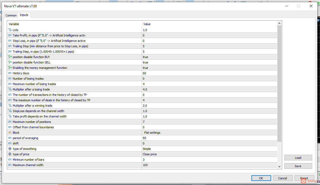Click the Maximum channel width row icon
Image resolution: width=320 pixels, height=185 pixels.
(10, 165)
